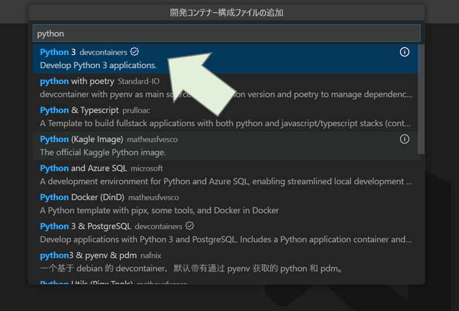Viewport: 459px width, 311px height.
Task: Click the dialog title 開発コンテナー構成ファイルの追加
Action: tap(226, 12)
